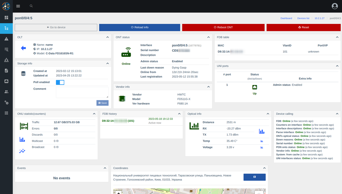This screenshot has height=194, width=342.
Task: Click the hamburger menu icon
Action: (x=18, y=6)
